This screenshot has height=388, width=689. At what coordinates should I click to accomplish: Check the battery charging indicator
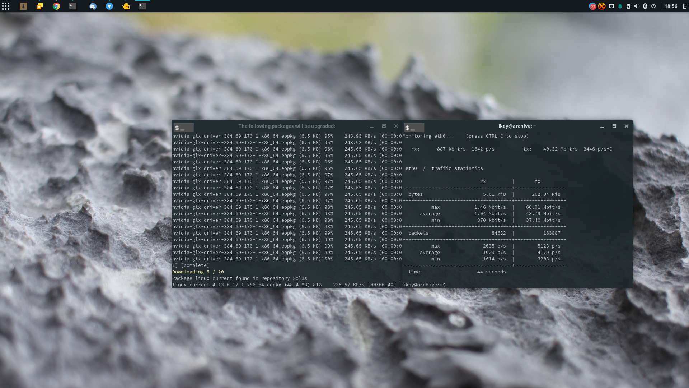click(628, 6)
